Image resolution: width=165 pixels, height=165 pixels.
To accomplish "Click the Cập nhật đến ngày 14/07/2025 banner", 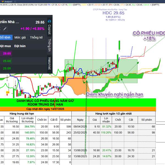I will [45, 109].
